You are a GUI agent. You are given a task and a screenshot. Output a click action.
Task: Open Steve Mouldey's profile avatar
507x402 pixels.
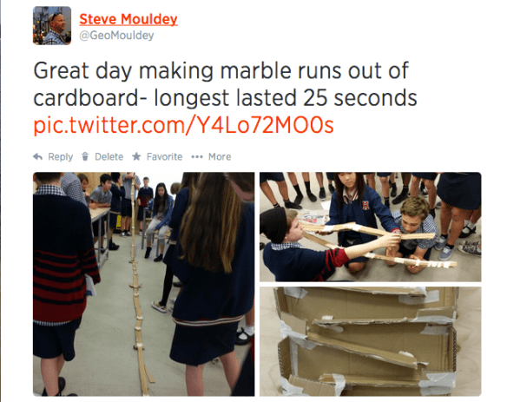click(x=52, y=25)
